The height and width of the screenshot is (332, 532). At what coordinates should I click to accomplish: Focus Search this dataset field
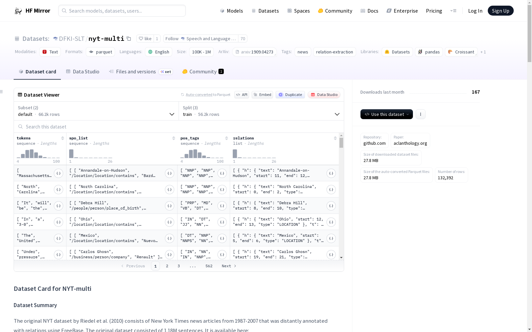click(179, 127)
